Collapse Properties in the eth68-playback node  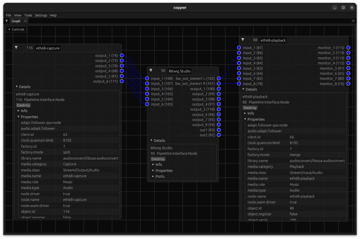(254, 119)
